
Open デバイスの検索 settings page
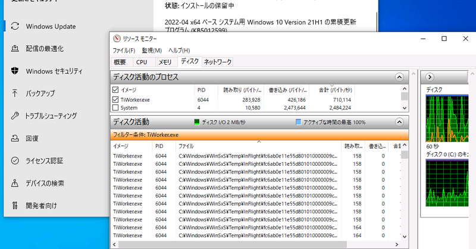click(45, 183)
